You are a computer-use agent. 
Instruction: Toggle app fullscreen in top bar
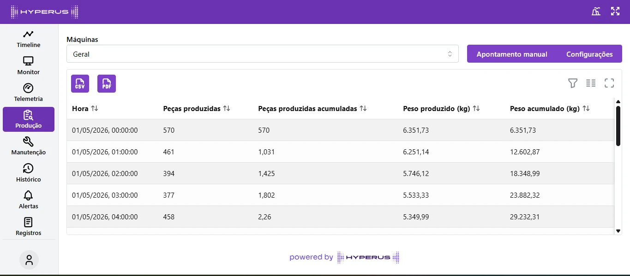click(615, 12)
